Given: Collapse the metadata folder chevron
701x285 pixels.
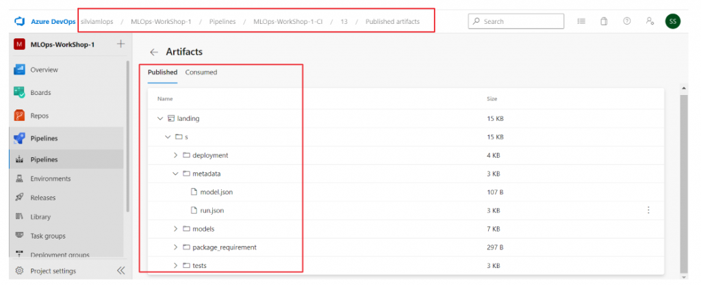Looking at the screenshot, I should [x=175, y=174].
